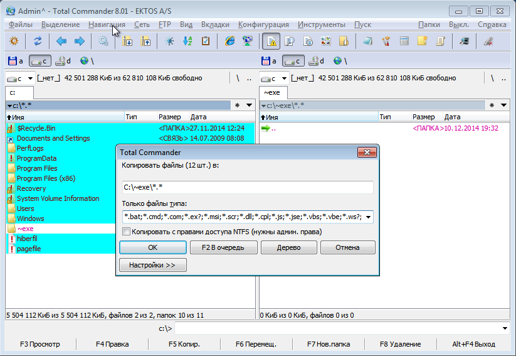Image resolution: width=516 pixels, height=356 pixels.
Task: Open the Файлы menu
Action: (21, 24)
